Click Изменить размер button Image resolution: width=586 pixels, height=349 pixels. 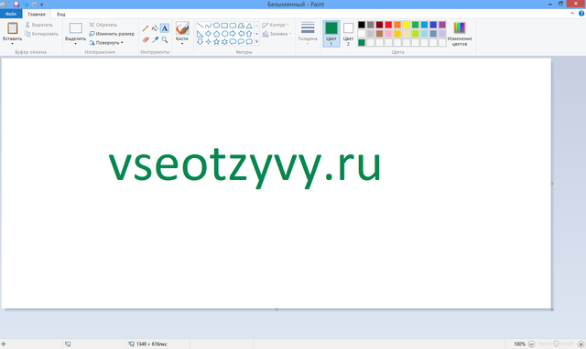click(112, 34)
